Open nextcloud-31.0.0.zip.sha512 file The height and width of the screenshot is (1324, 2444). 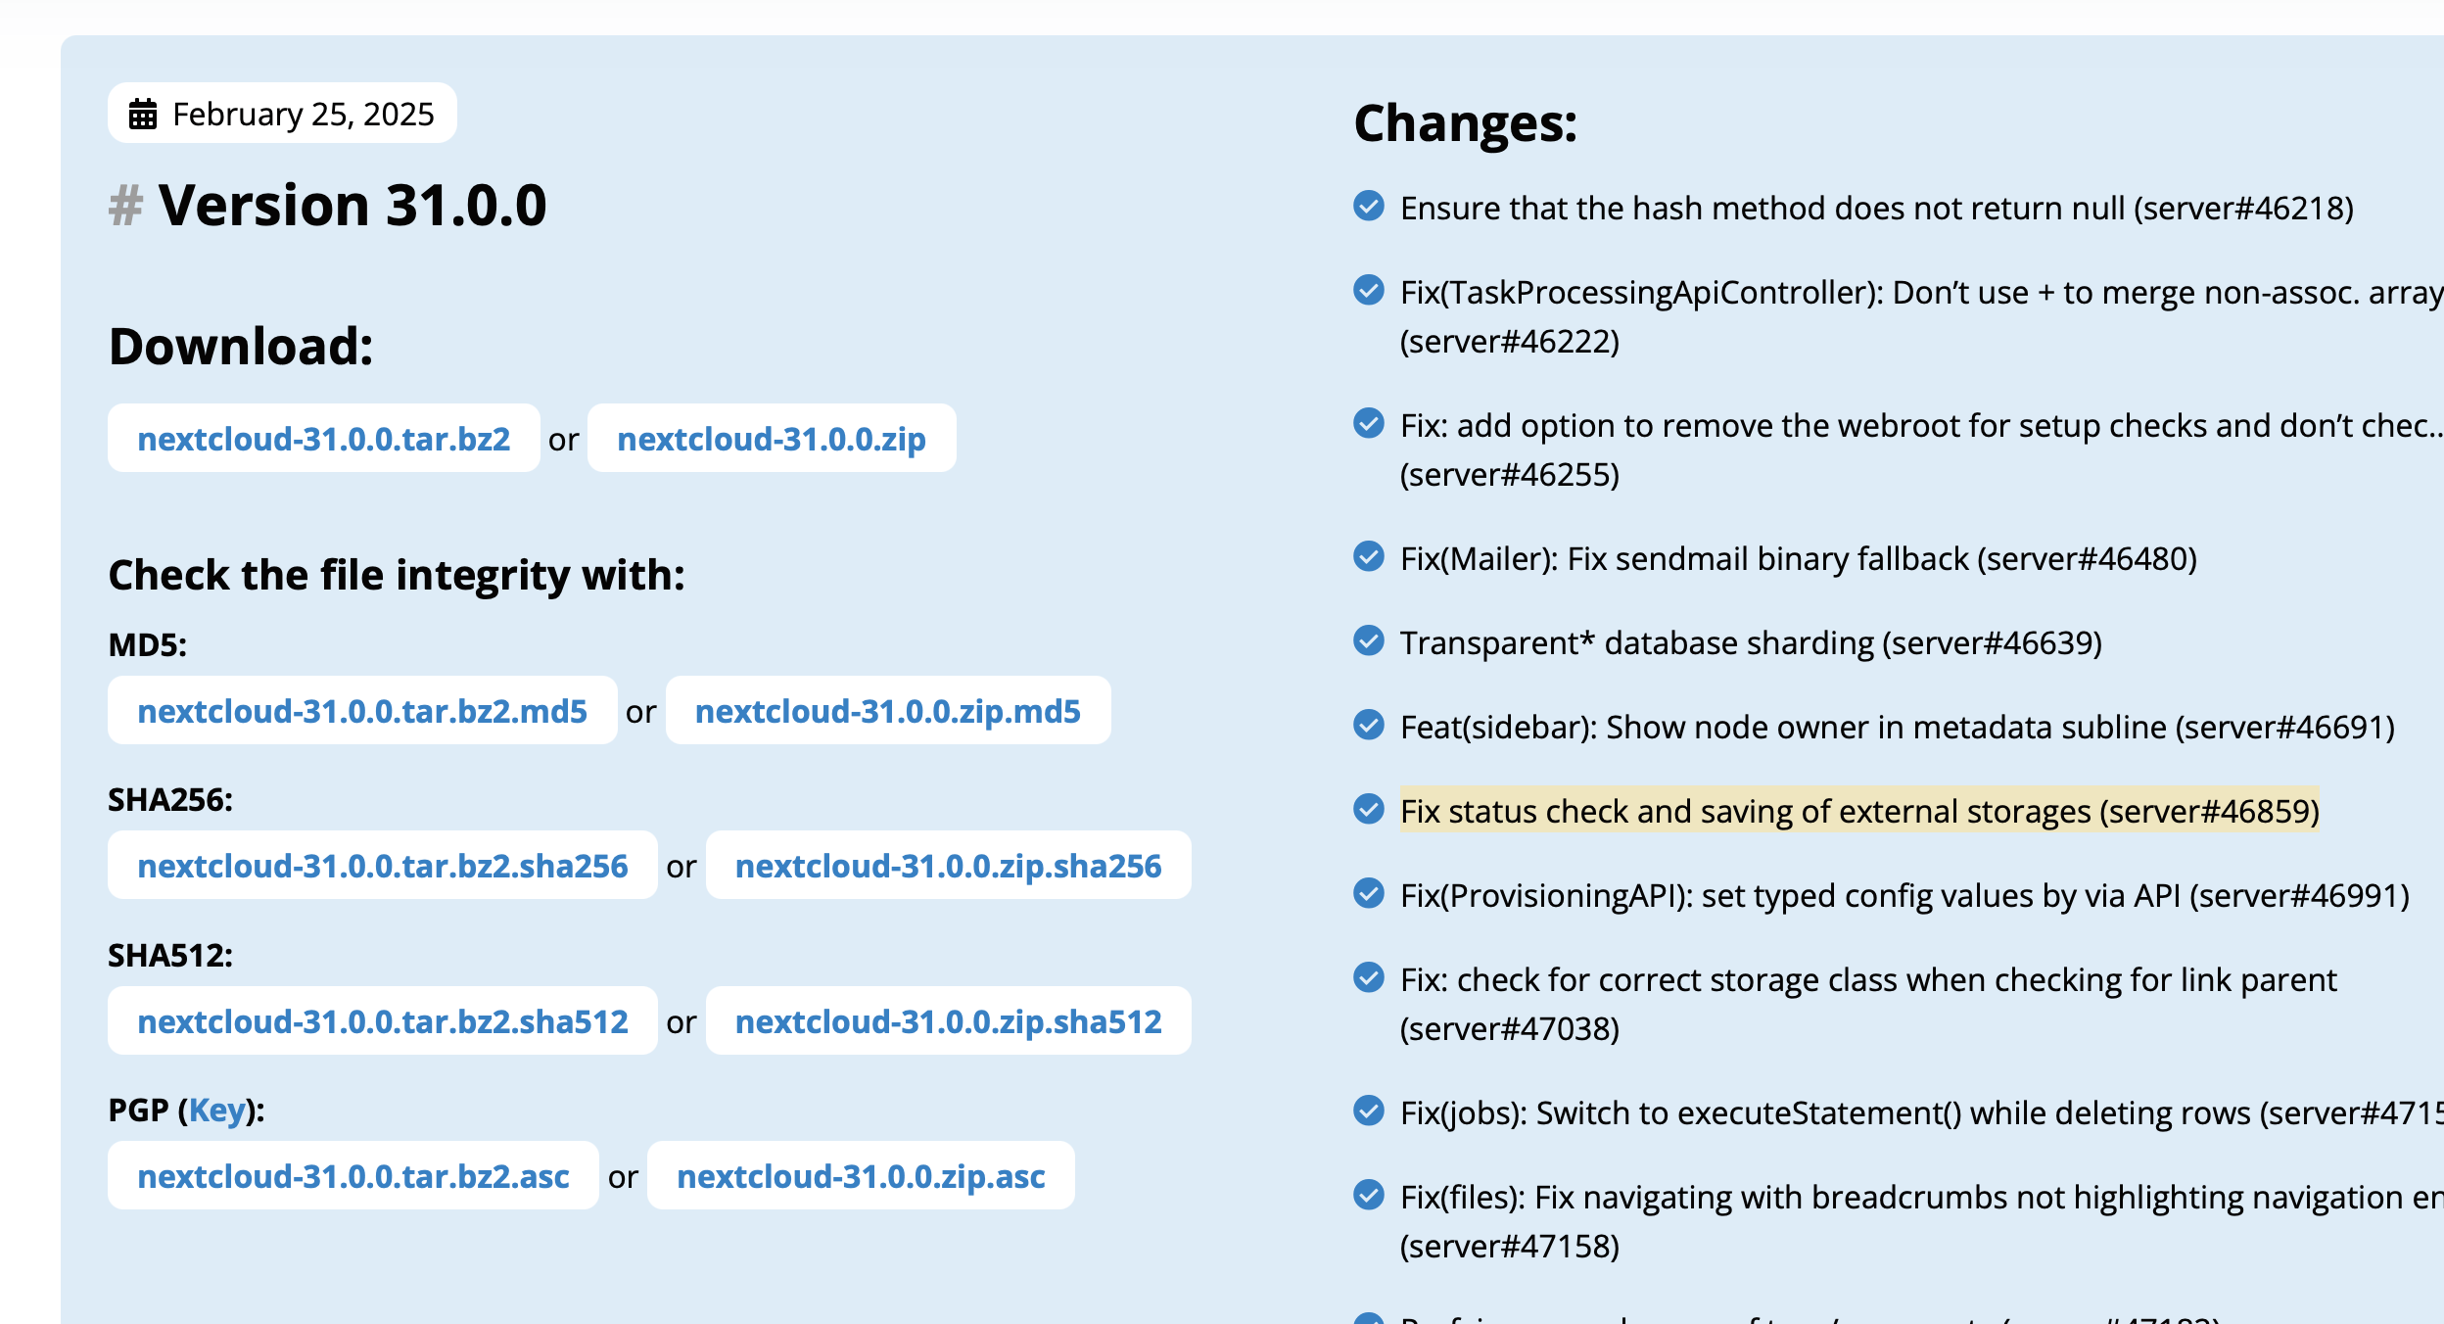pos(948,1021)
